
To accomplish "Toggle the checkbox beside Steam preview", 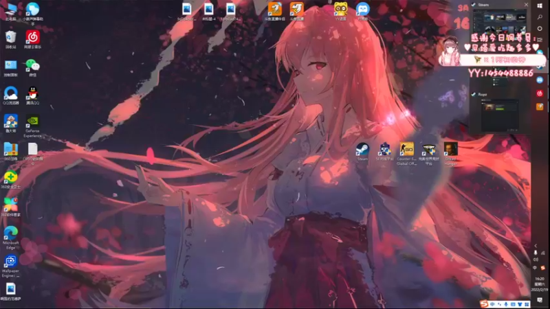I will coord(474,5).
